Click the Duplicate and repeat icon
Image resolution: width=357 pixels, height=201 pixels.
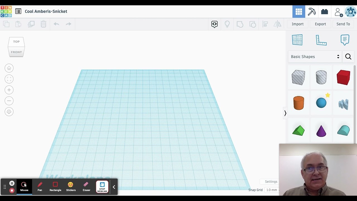(x=31, y=24)
